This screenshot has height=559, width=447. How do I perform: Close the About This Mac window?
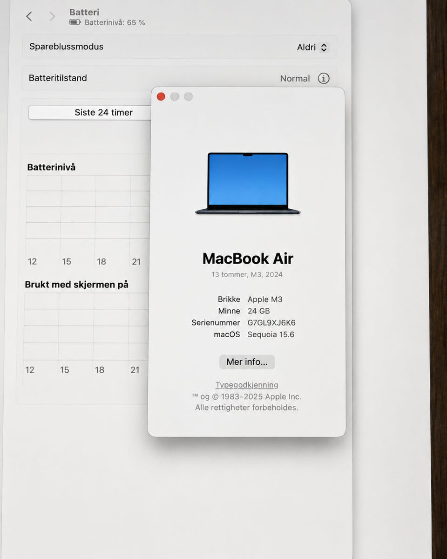coord(161,96)
